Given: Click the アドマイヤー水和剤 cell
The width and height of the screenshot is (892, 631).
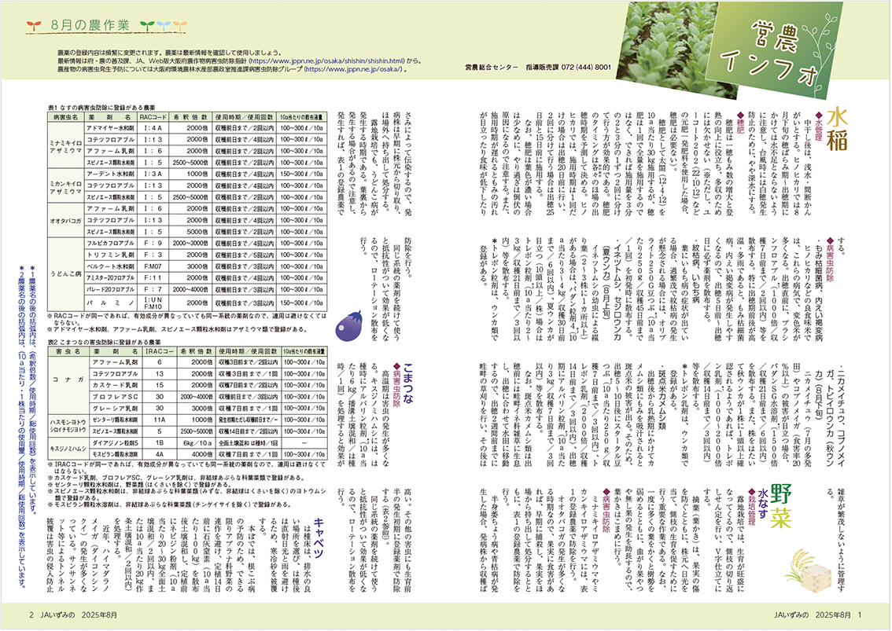Looking at the screenshot, I should coord(111,128).
